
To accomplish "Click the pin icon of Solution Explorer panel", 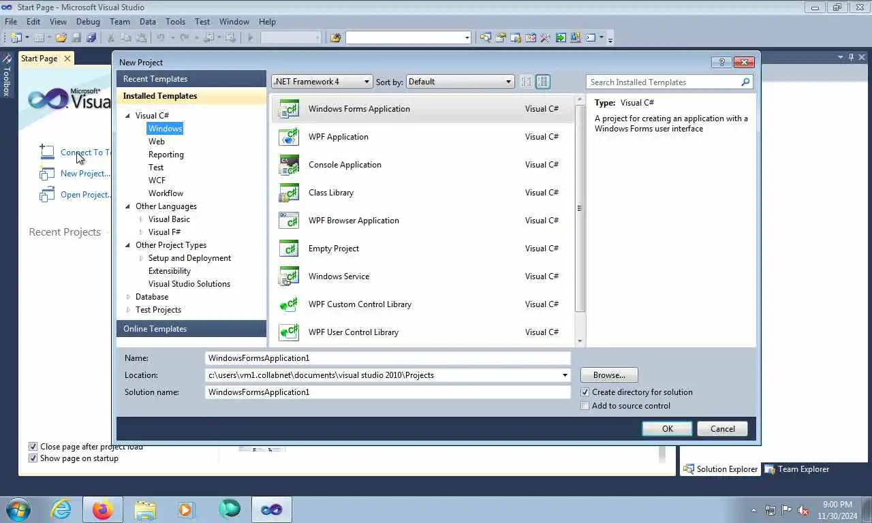I will tap(851, 57).
